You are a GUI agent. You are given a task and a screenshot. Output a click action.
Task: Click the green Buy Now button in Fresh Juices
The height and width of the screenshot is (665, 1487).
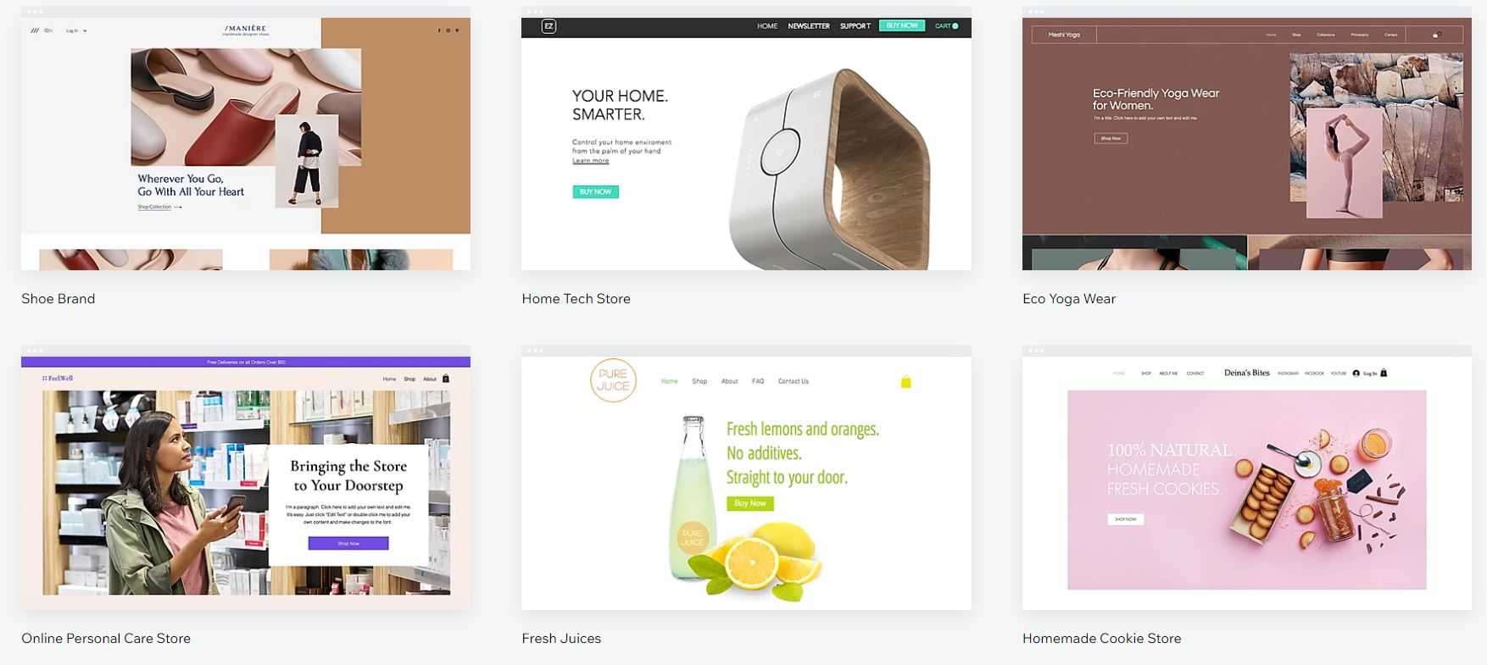[749, 503]
